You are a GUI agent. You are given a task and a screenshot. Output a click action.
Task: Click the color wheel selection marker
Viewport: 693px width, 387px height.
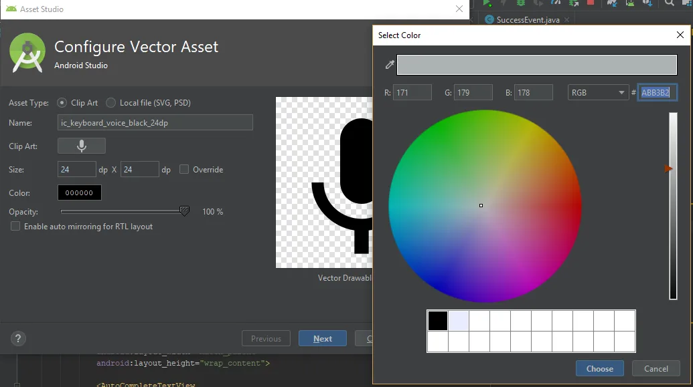(481, 206)
